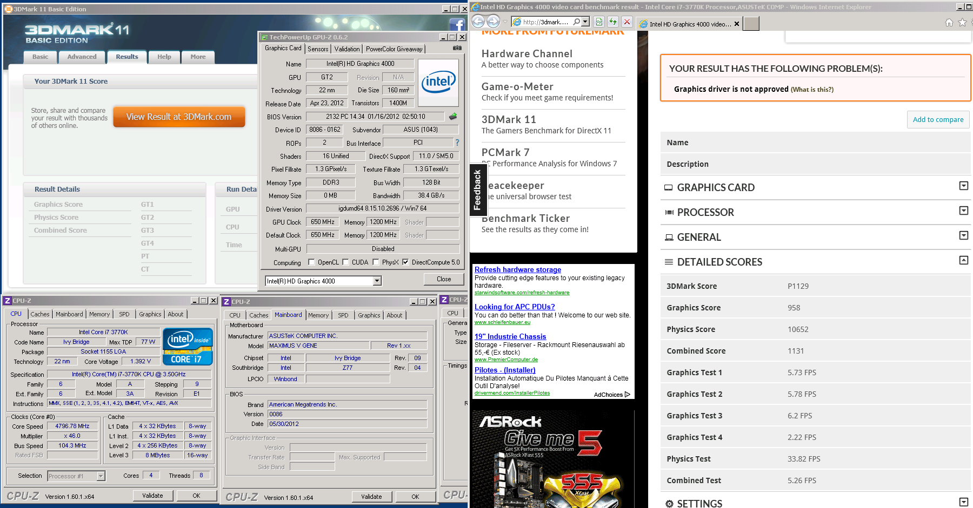Click the address bar search magnifier icon

pos(576,22)
